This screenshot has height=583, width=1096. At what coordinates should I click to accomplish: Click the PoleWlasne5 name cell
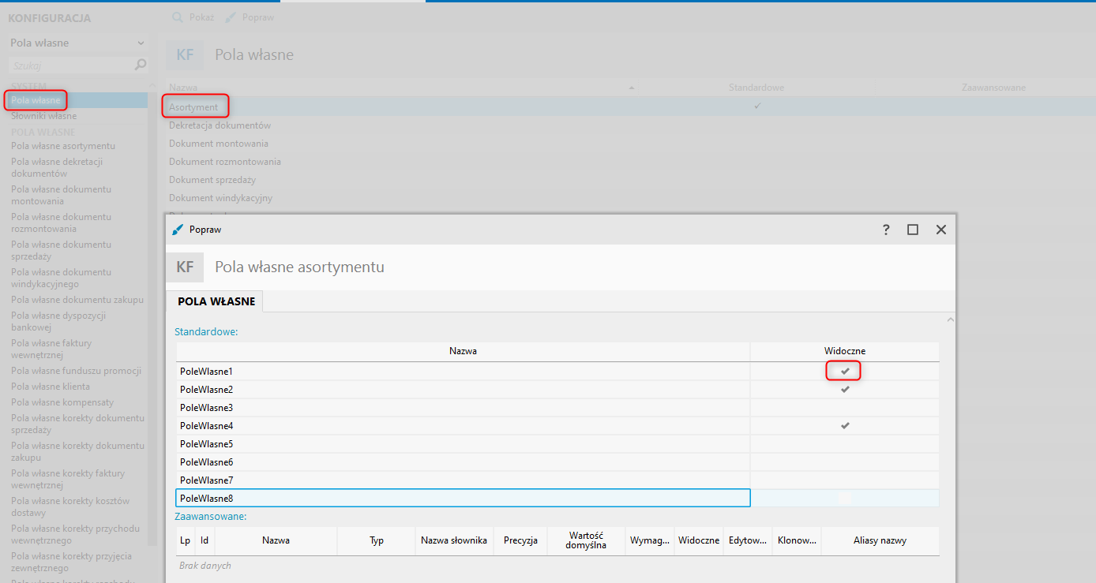coord(463,443)
